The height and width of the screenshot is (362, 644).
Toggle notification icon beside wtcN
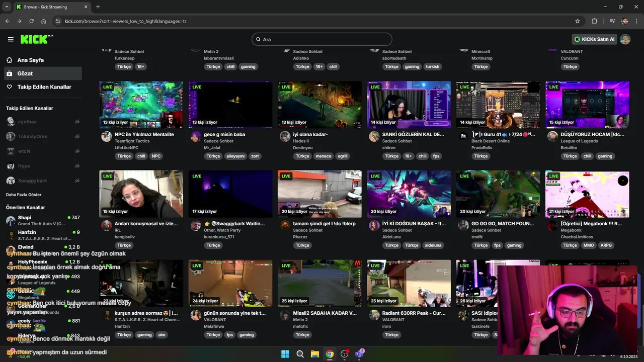[77, 151]
